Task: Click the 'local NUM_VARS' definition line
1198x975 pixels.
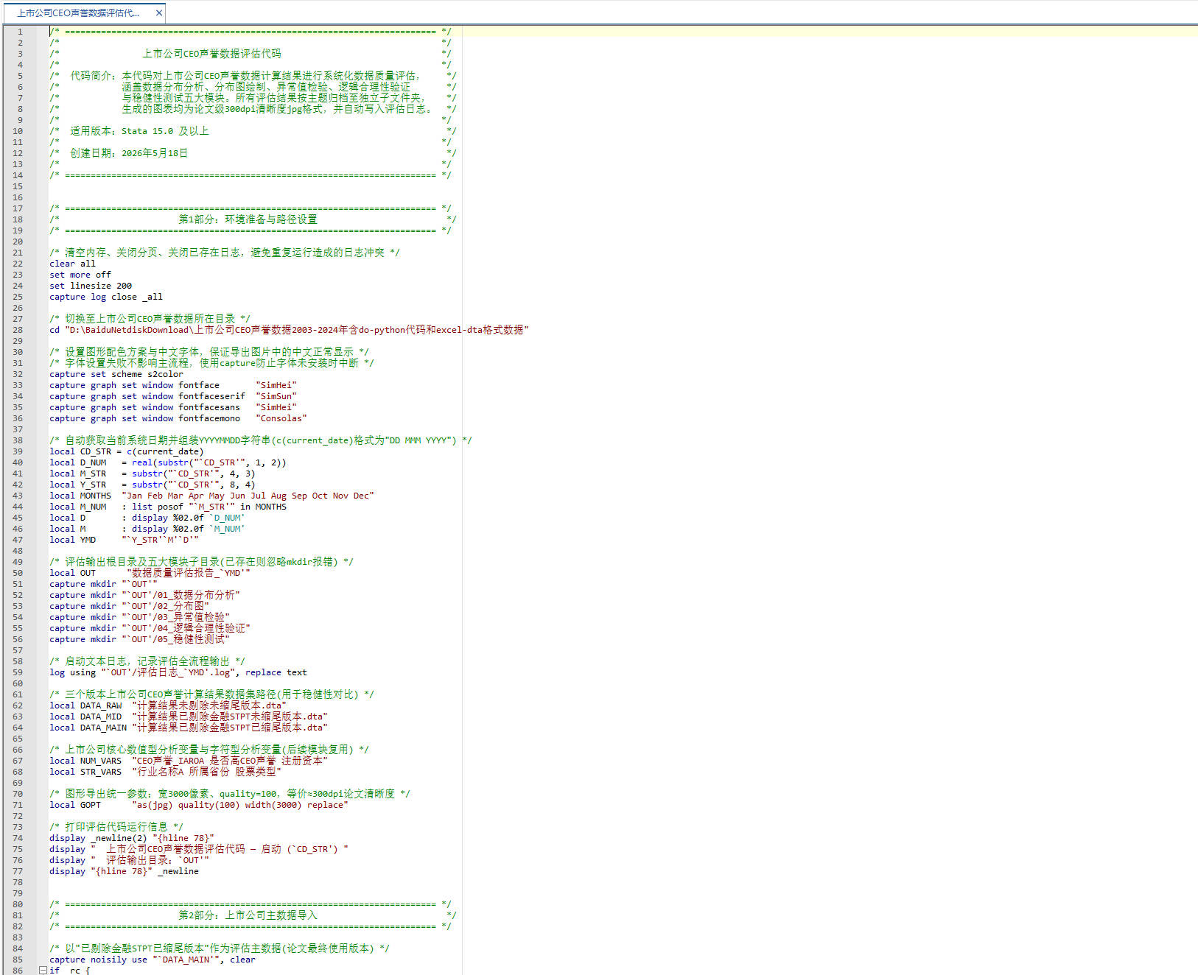Action: pyautogui.click(x=189, y=761)
